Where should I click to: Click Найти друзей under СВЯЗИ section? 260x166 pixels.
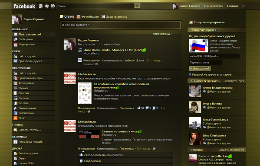pyautogui.click(x=33, y=56)
